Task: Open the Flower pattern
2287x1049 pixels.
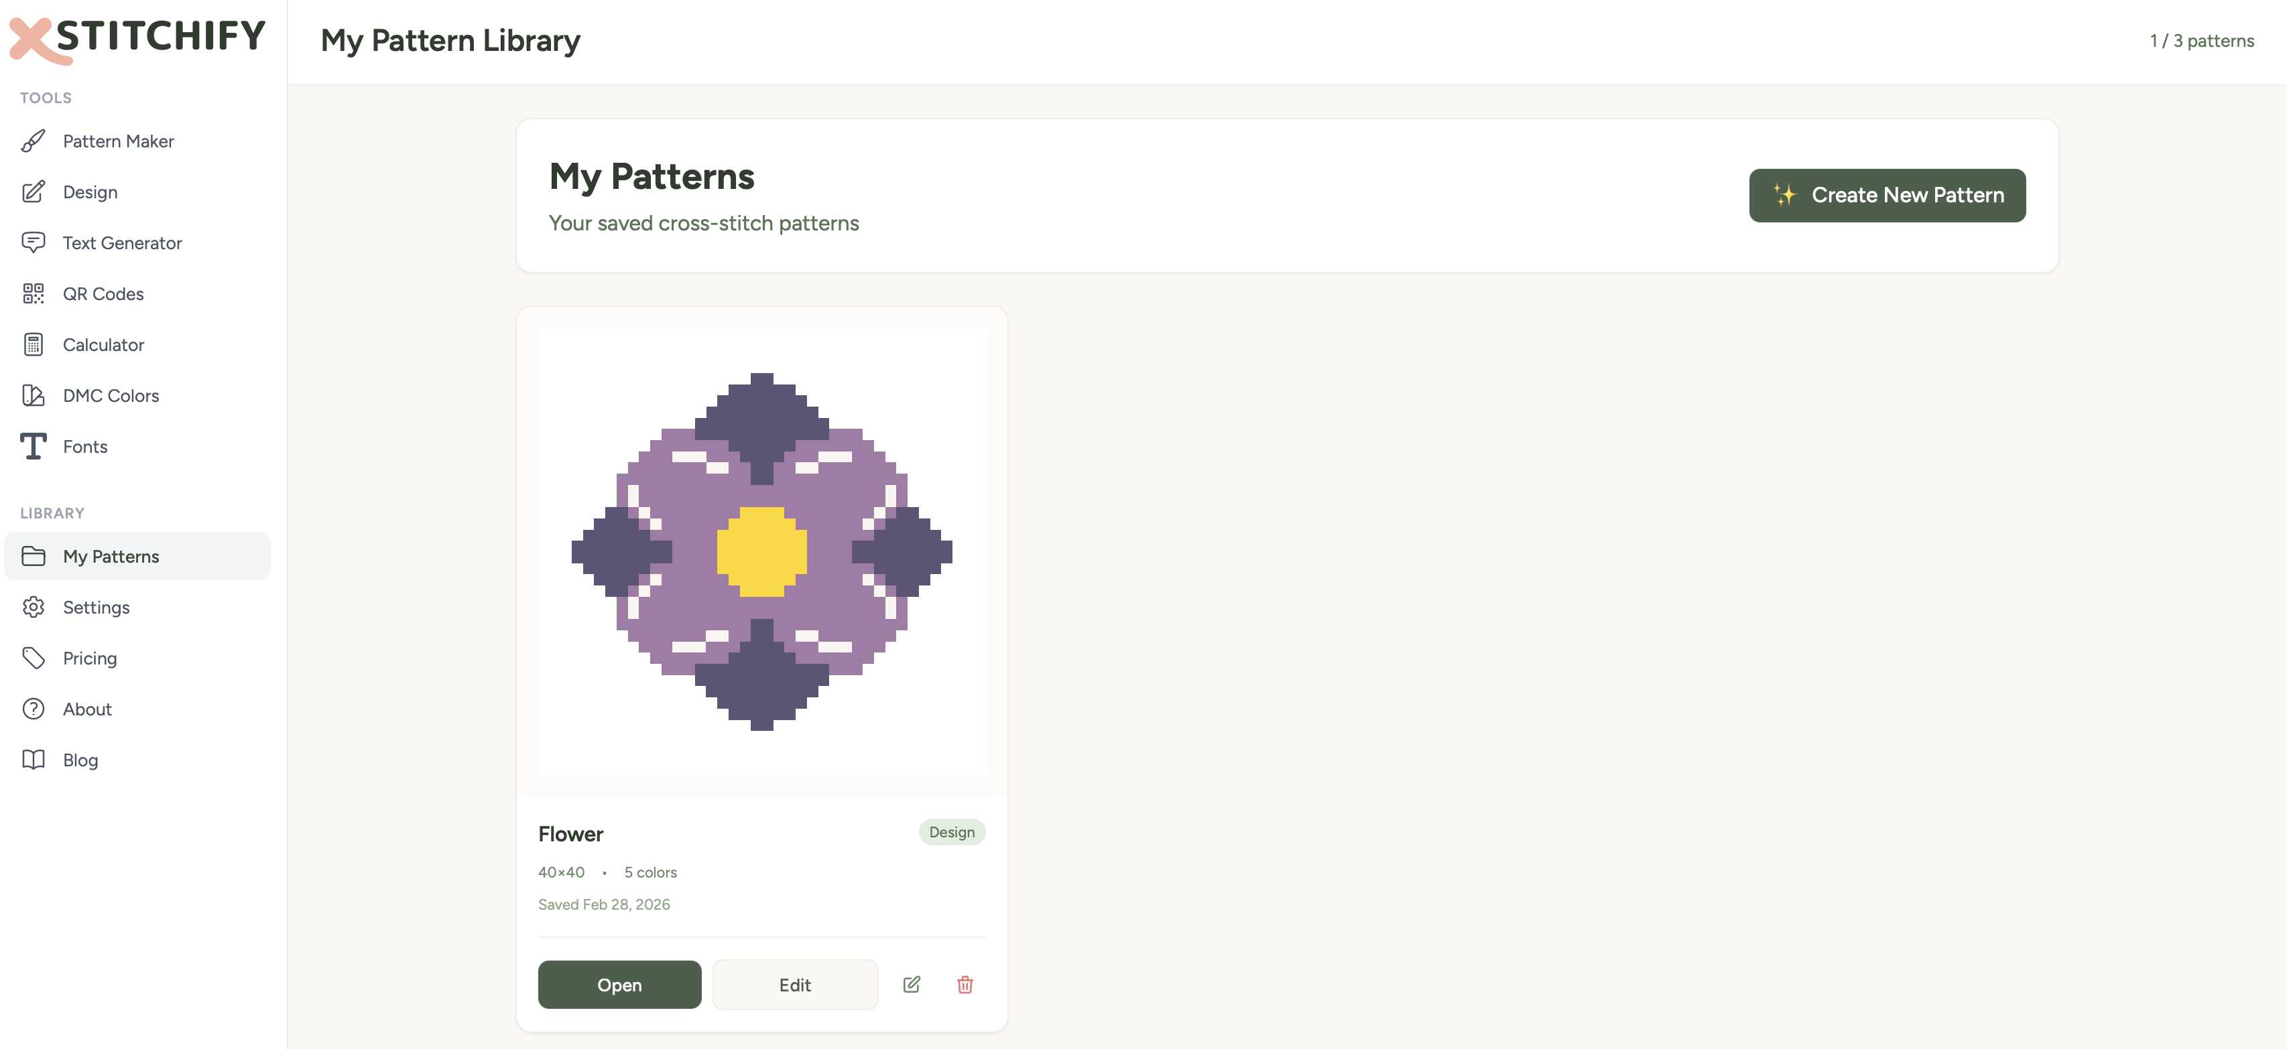Action: [619, 984]
